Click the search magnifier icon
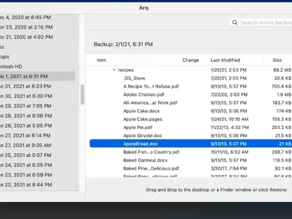This screenshot has width=292, height=219. tap(235, 23)
